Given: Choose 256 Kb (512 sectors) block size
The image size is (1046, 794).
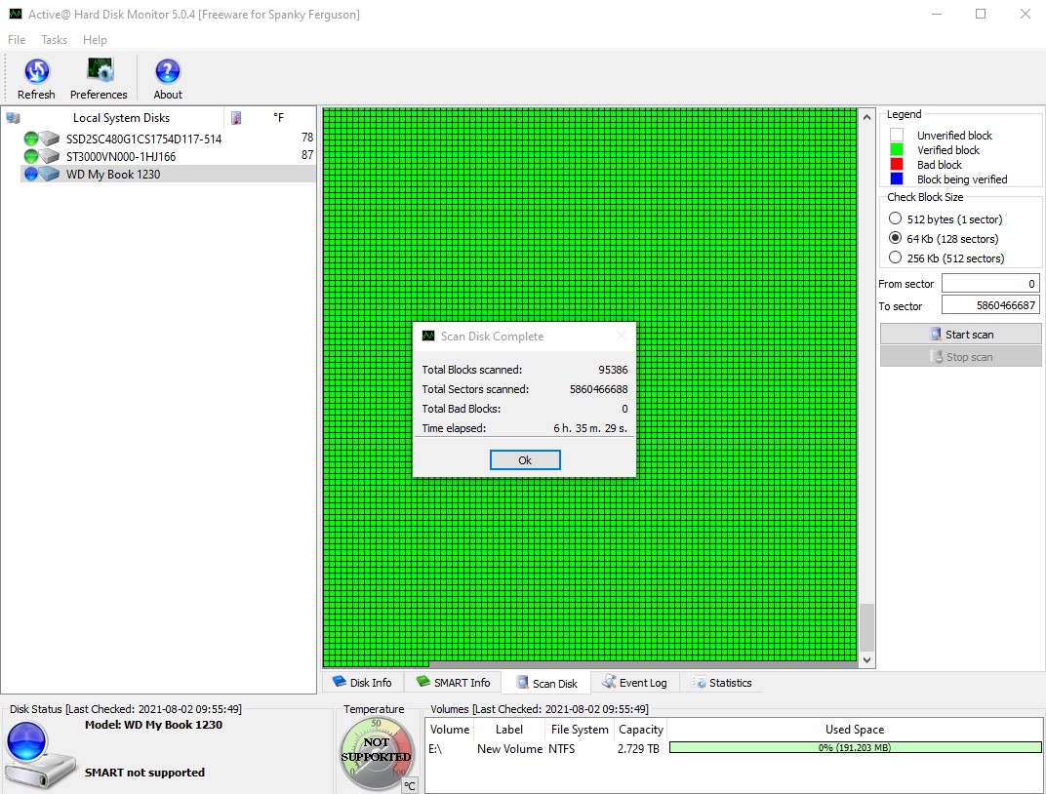Looking at the screenshot, I should click(x=896, y=258).
